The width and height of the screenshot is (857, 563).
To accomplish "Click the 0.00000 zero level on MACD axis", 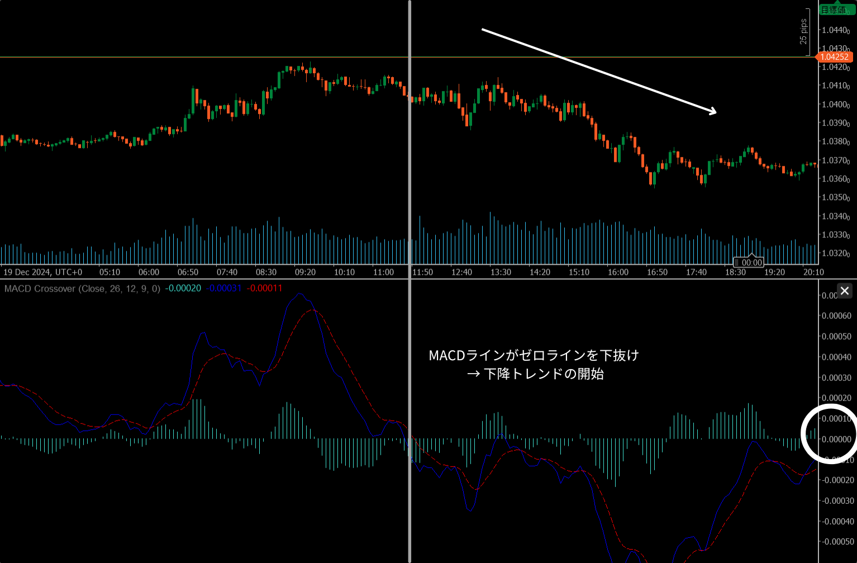I will [836, 439].
